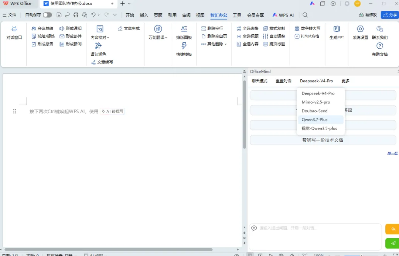The height and width of the screenshot is (256, 399).
Task: Click the 换一批 refresh suggestions link
Action: point(392,153)
